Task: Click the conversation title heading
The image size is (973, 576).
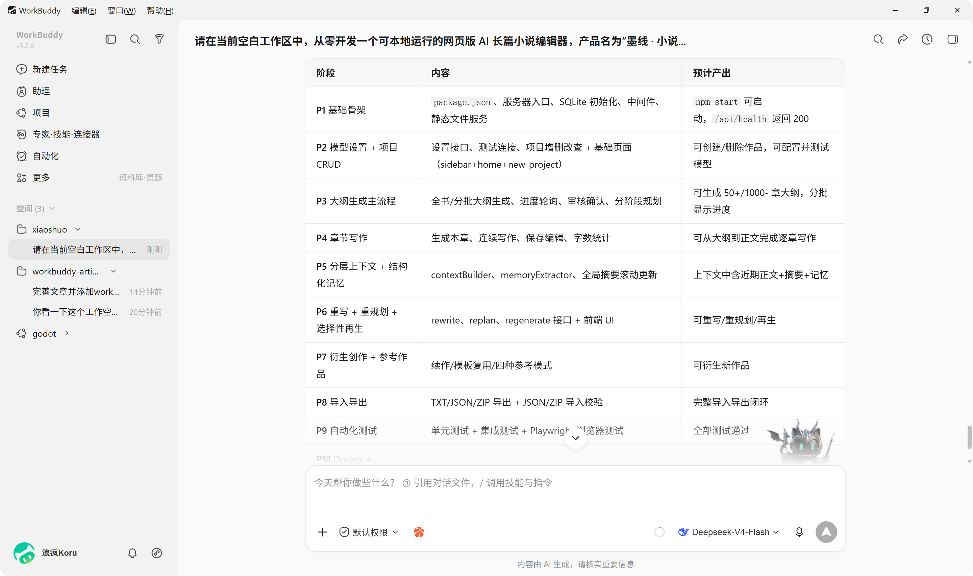Action: 441,41
